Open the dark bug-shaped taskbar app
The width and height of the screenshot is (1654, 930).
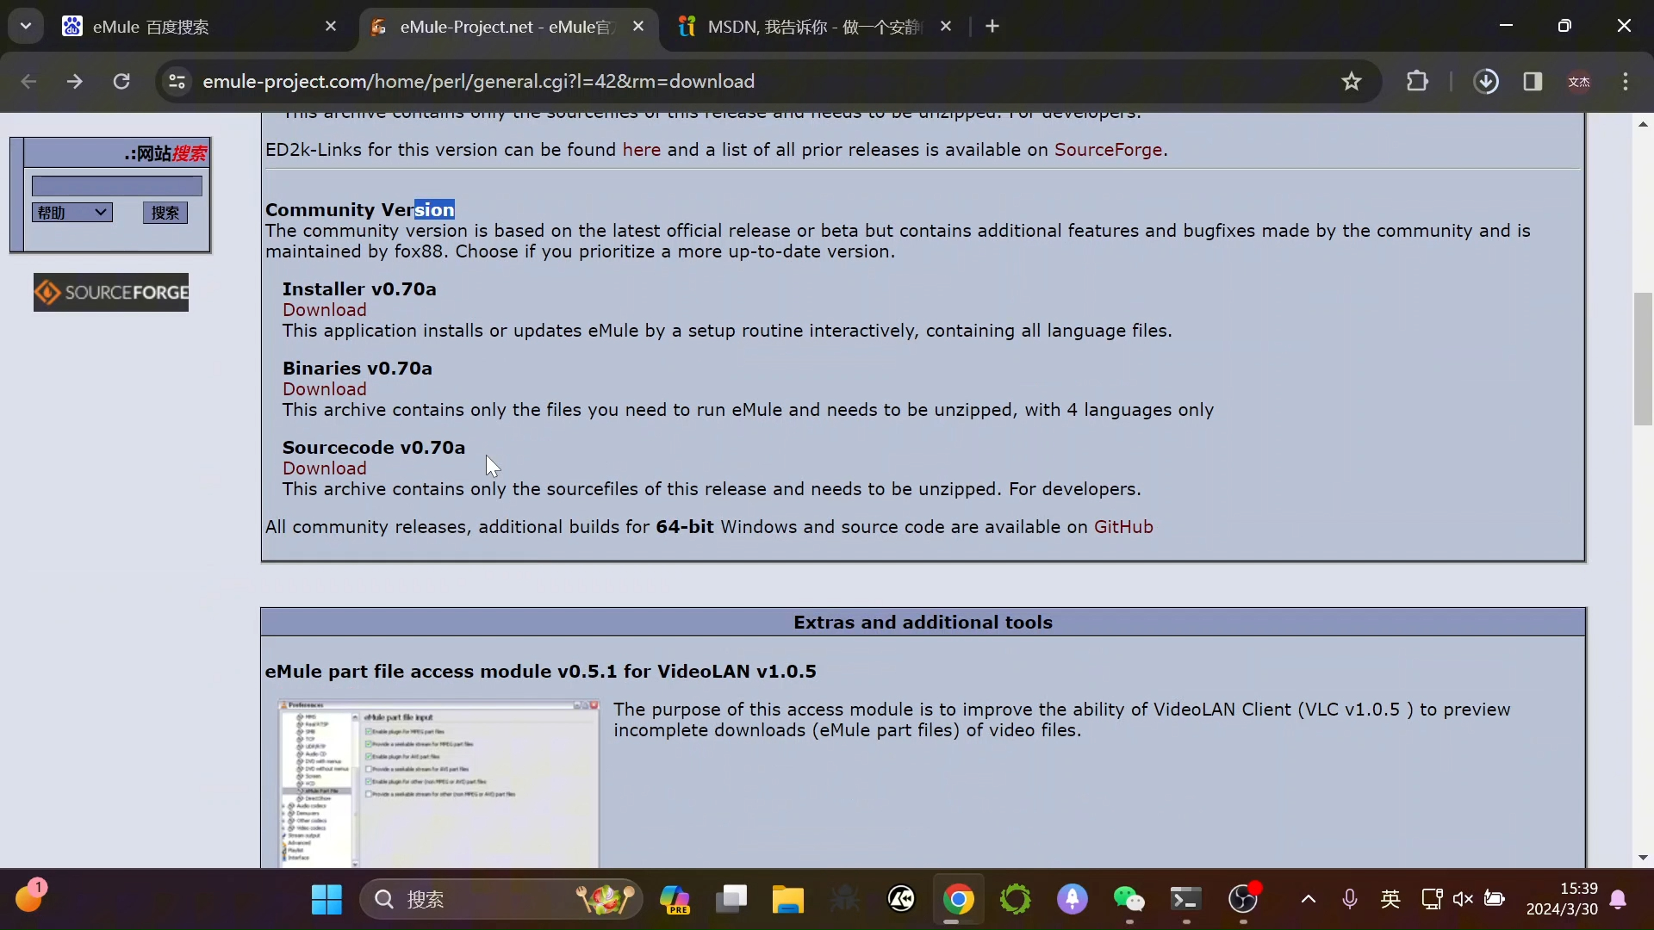tap(845, 900)
